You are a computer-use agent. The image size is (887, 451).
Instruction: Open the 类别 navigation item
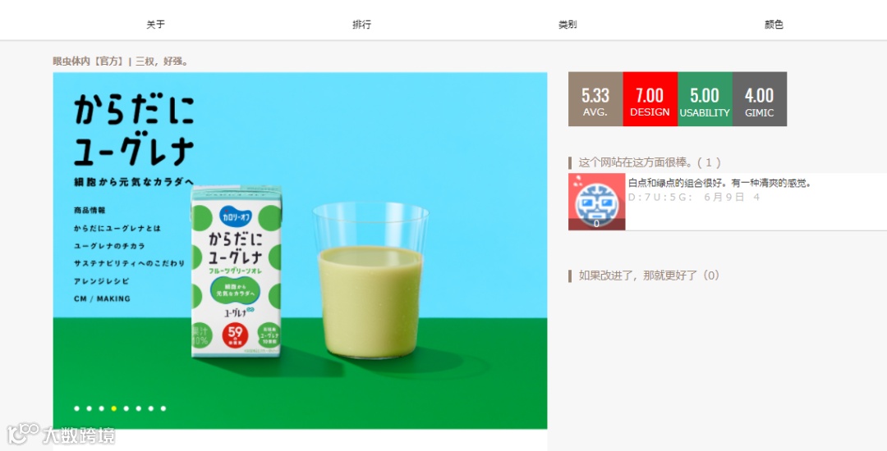568,25
